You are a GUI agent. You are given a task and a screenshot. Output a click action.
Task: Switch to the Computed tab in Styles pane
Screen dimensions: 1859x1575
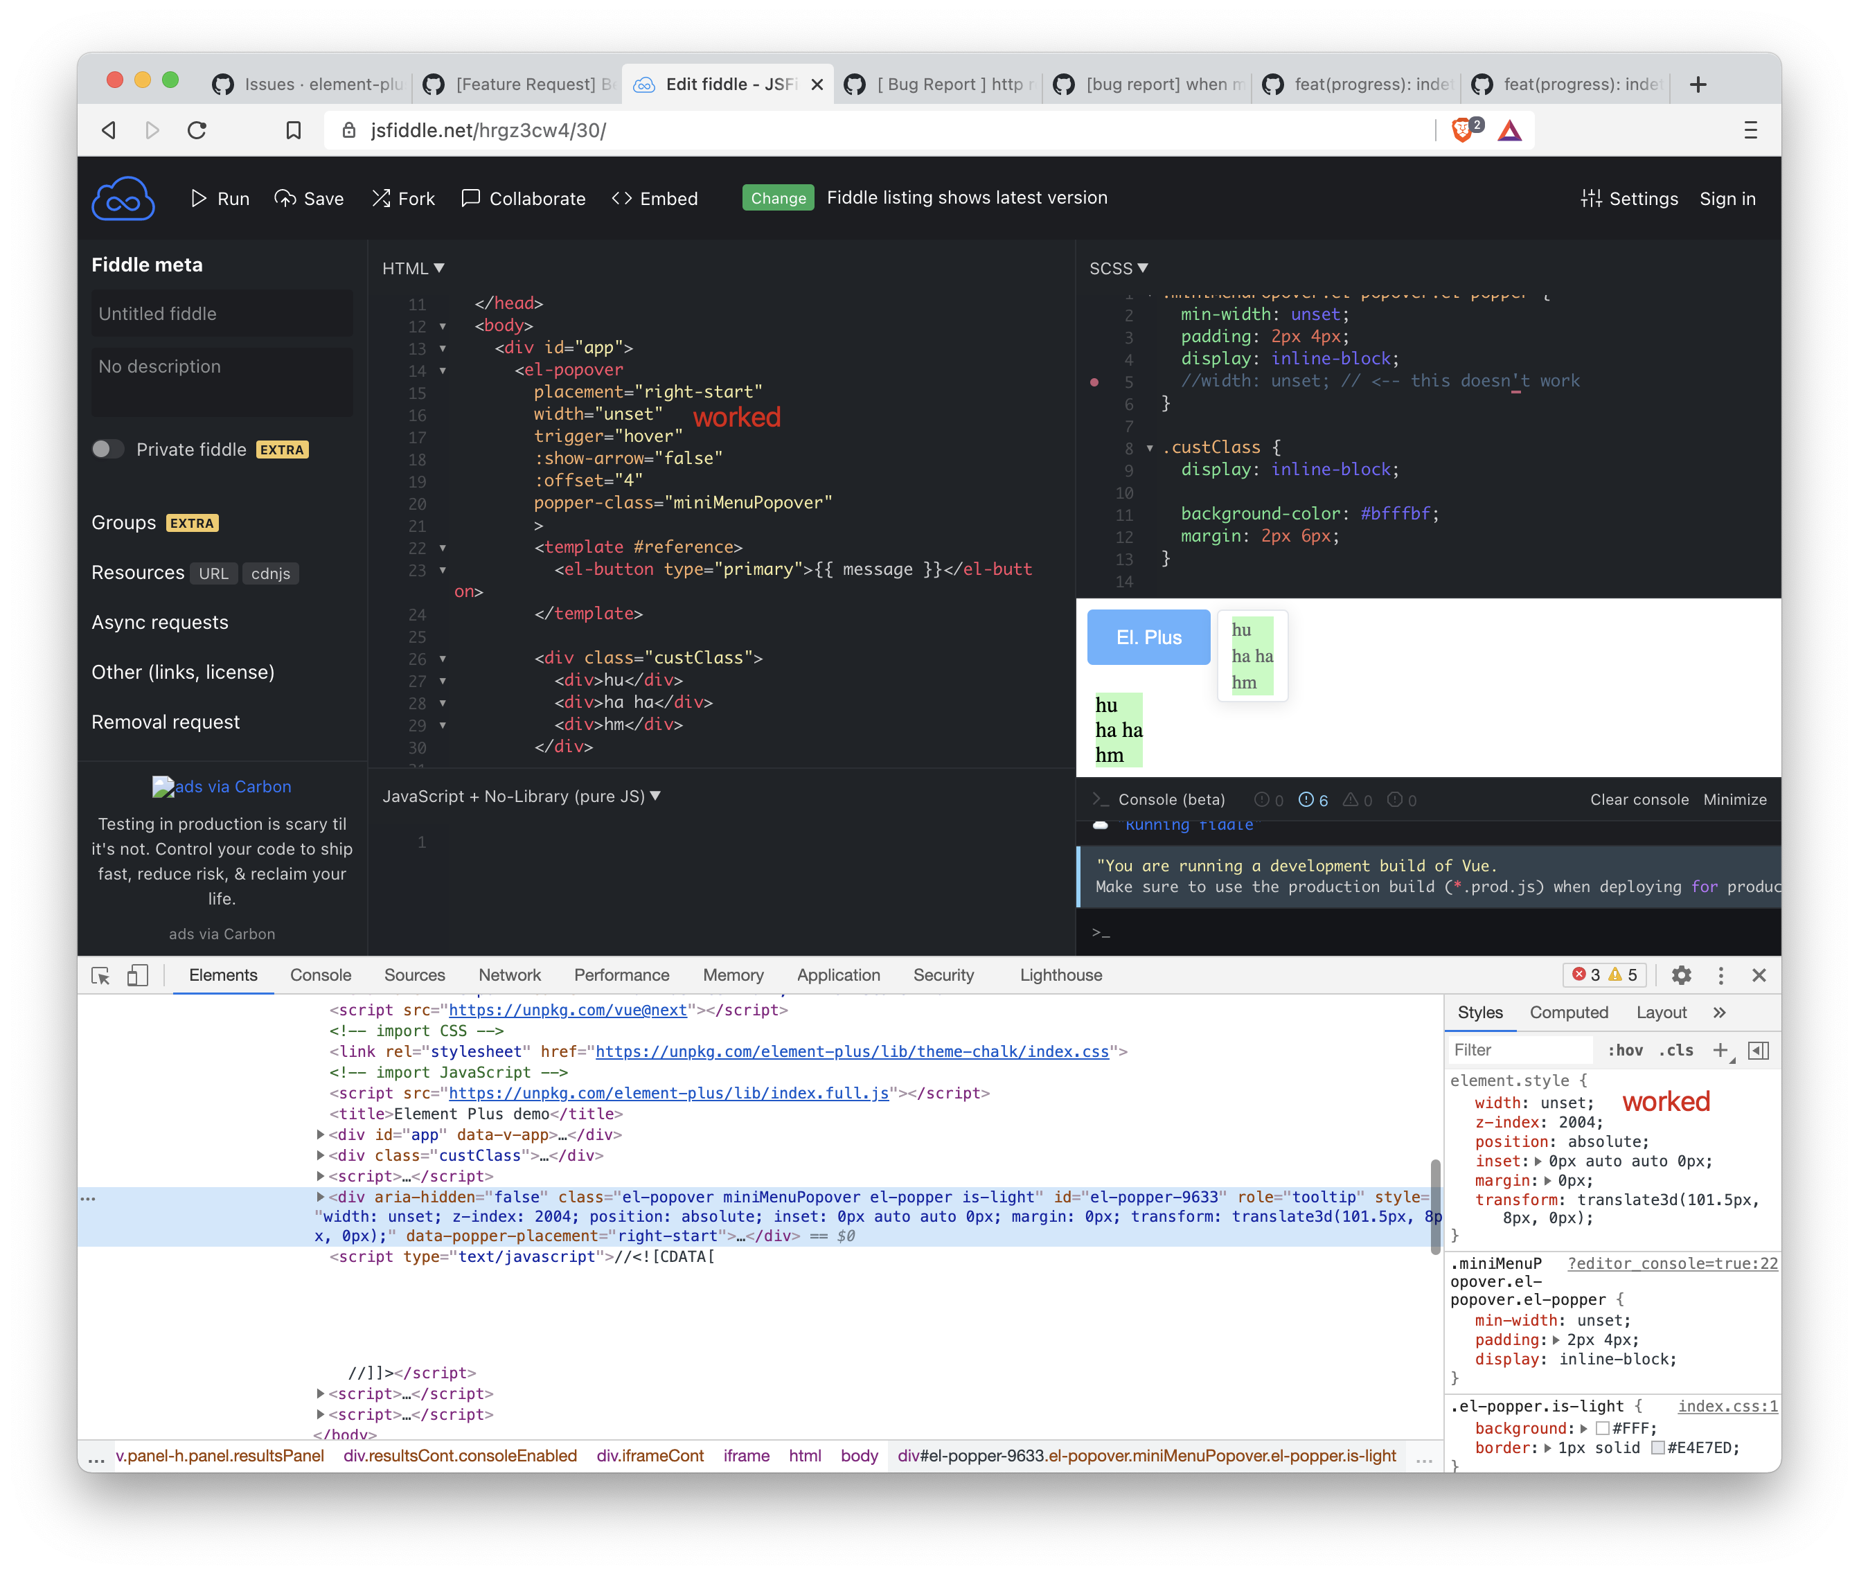coord(1569,1013)
